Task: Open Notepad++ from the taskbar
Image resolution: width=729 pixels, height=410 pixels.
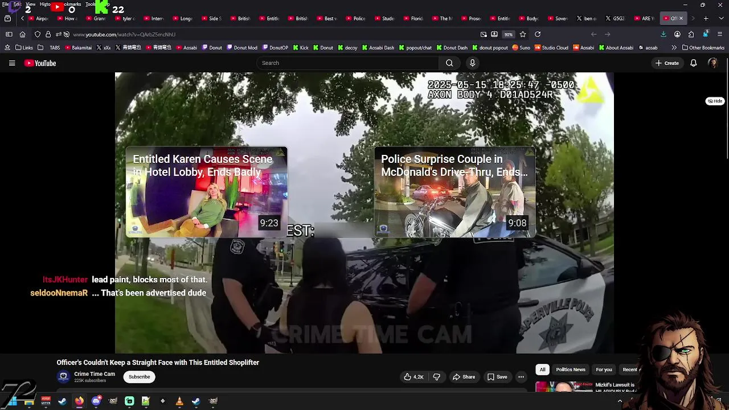Action: coord(146,401)
